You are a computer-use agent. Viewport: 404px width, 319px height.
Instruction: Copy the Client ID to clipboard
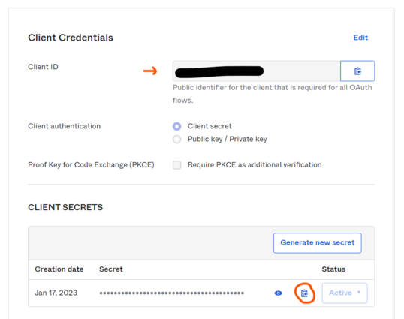point(357,71)
